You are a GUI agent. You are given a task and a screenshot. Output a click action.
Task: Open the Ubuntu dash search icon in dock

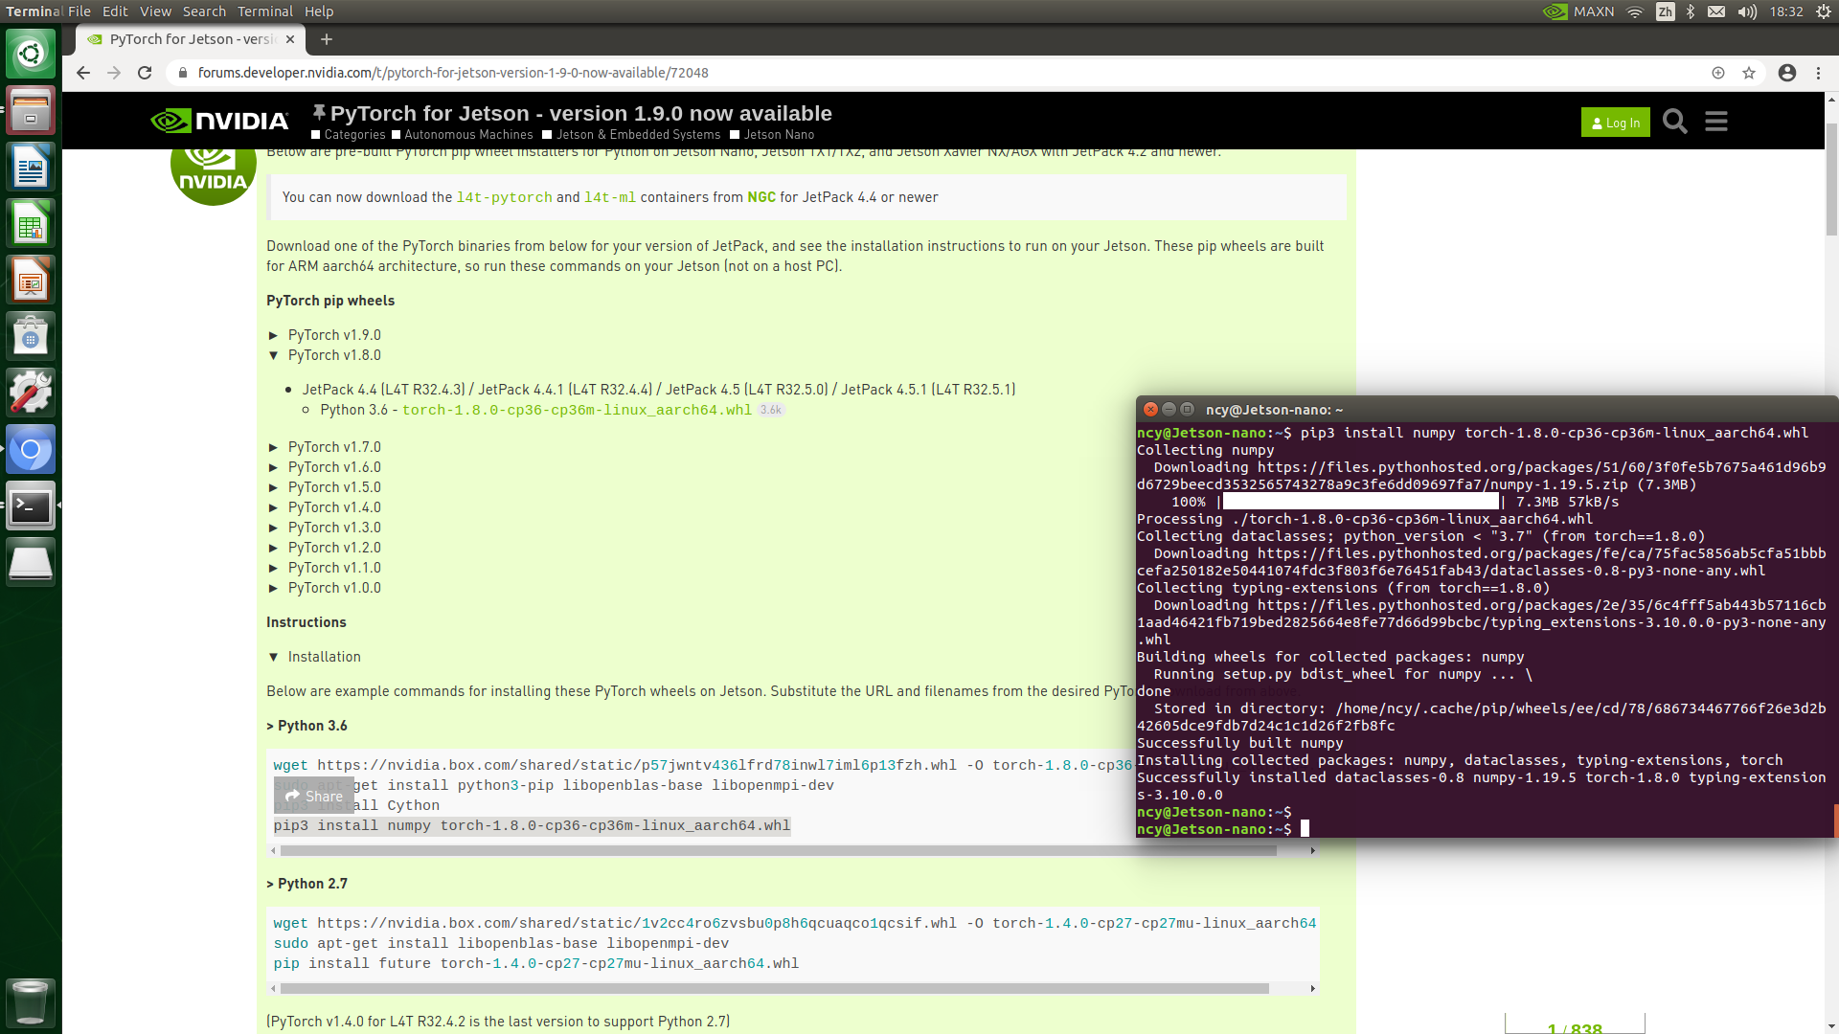click(x=31, y=54)
